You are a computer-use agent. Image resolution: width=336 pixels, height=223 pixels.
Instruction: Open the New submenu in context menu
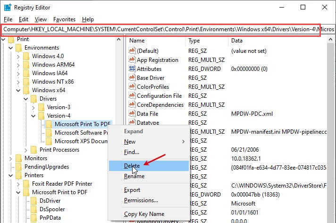[x=149, y=142]
